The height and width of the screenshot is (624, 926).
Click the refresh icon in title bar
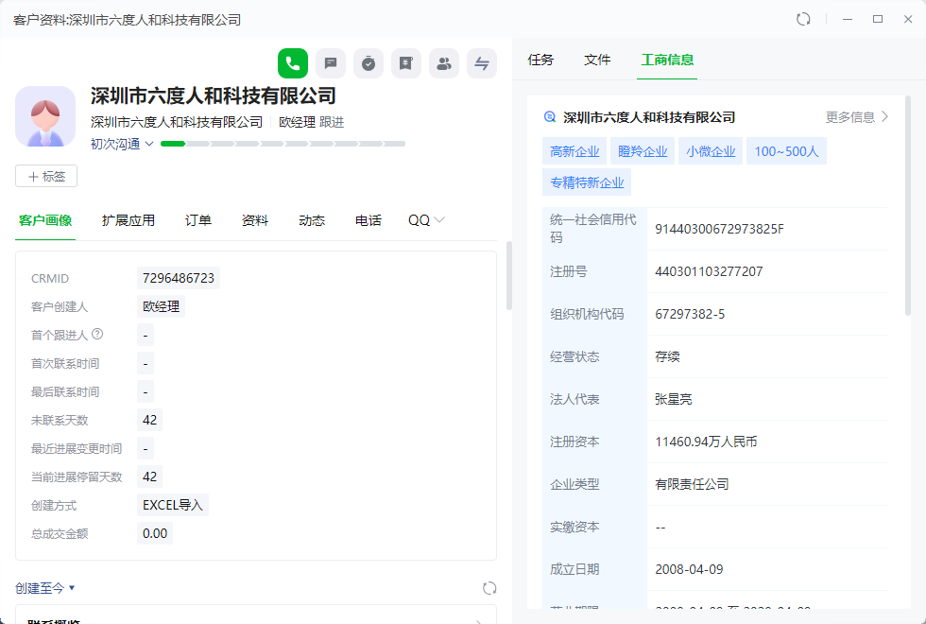pyautogui.click(x=803, y=19)
